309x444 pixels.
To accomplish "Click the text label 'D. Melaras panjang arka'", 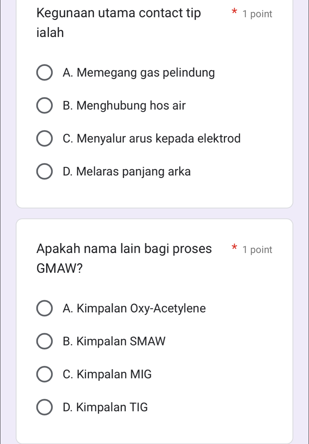I will 127,172.
